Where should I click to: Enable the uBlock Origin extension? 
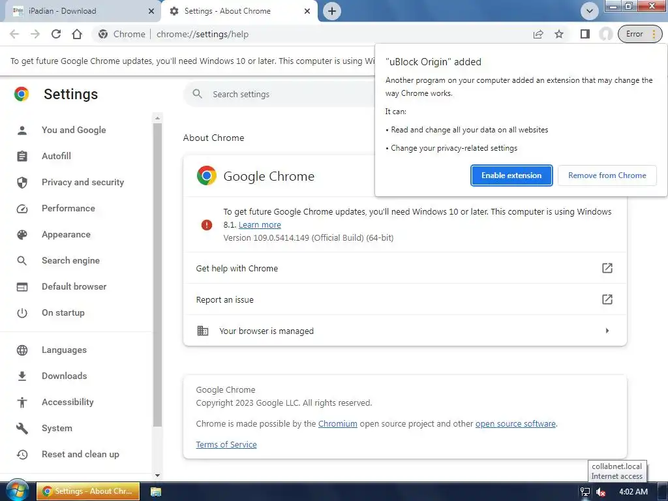(511, 175)
